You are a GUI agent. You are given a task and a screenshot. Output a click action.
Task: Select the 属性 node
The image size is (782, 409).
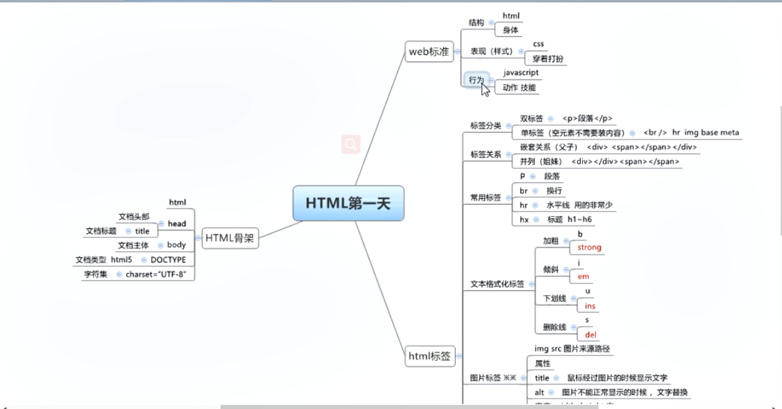tap(543, 363)
